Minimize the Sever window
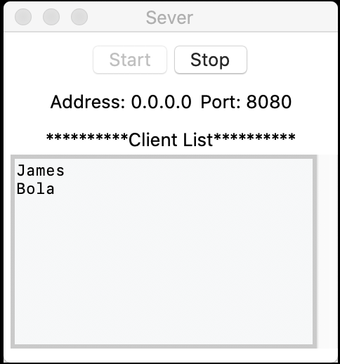Image resolution: width=340 pixels, height=364 pixels. tap(51, 17)
